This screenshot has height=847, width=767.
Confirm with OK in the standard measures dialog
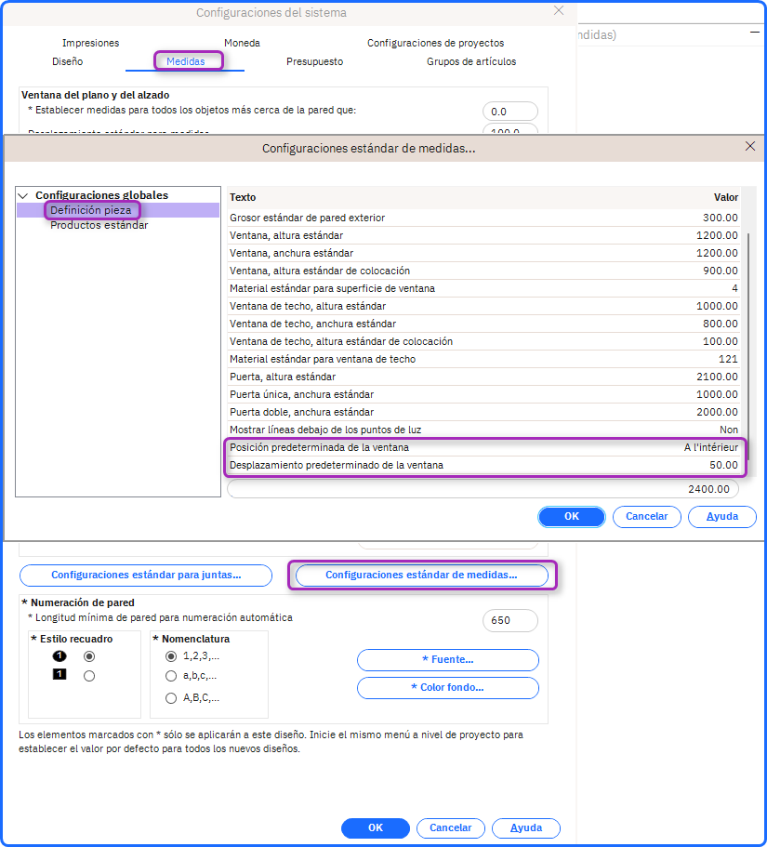tap(572, 516)
